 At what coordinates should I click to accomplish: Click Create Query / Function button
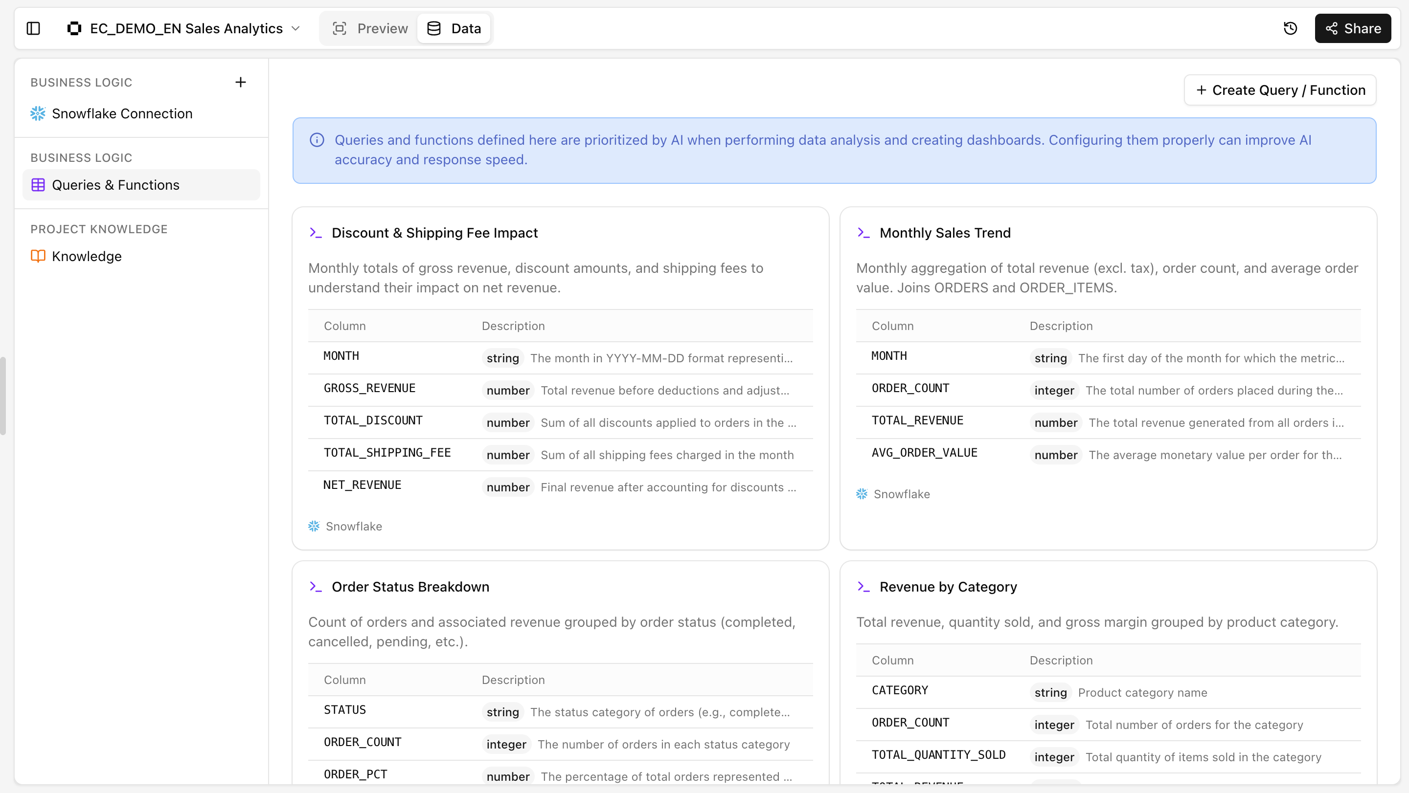click(1280, 90)
